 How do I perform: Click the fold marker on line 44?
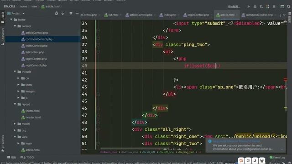coord(98,94)
